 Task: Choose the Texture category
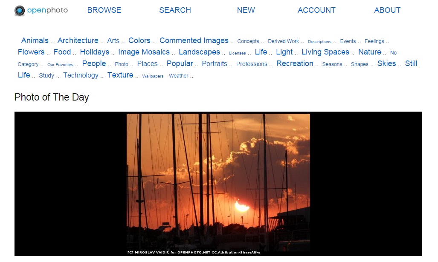(120, 75)
